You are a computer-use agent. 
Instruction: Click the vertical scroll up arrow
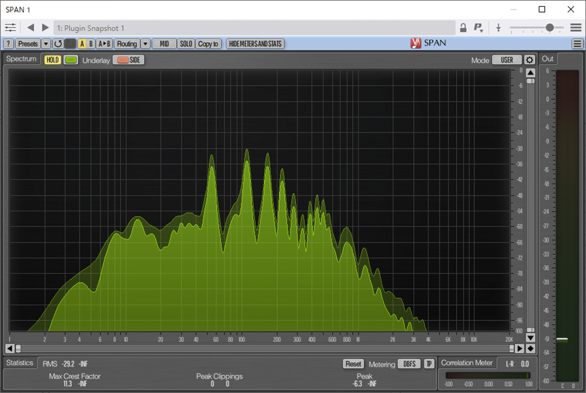point(530,73)
